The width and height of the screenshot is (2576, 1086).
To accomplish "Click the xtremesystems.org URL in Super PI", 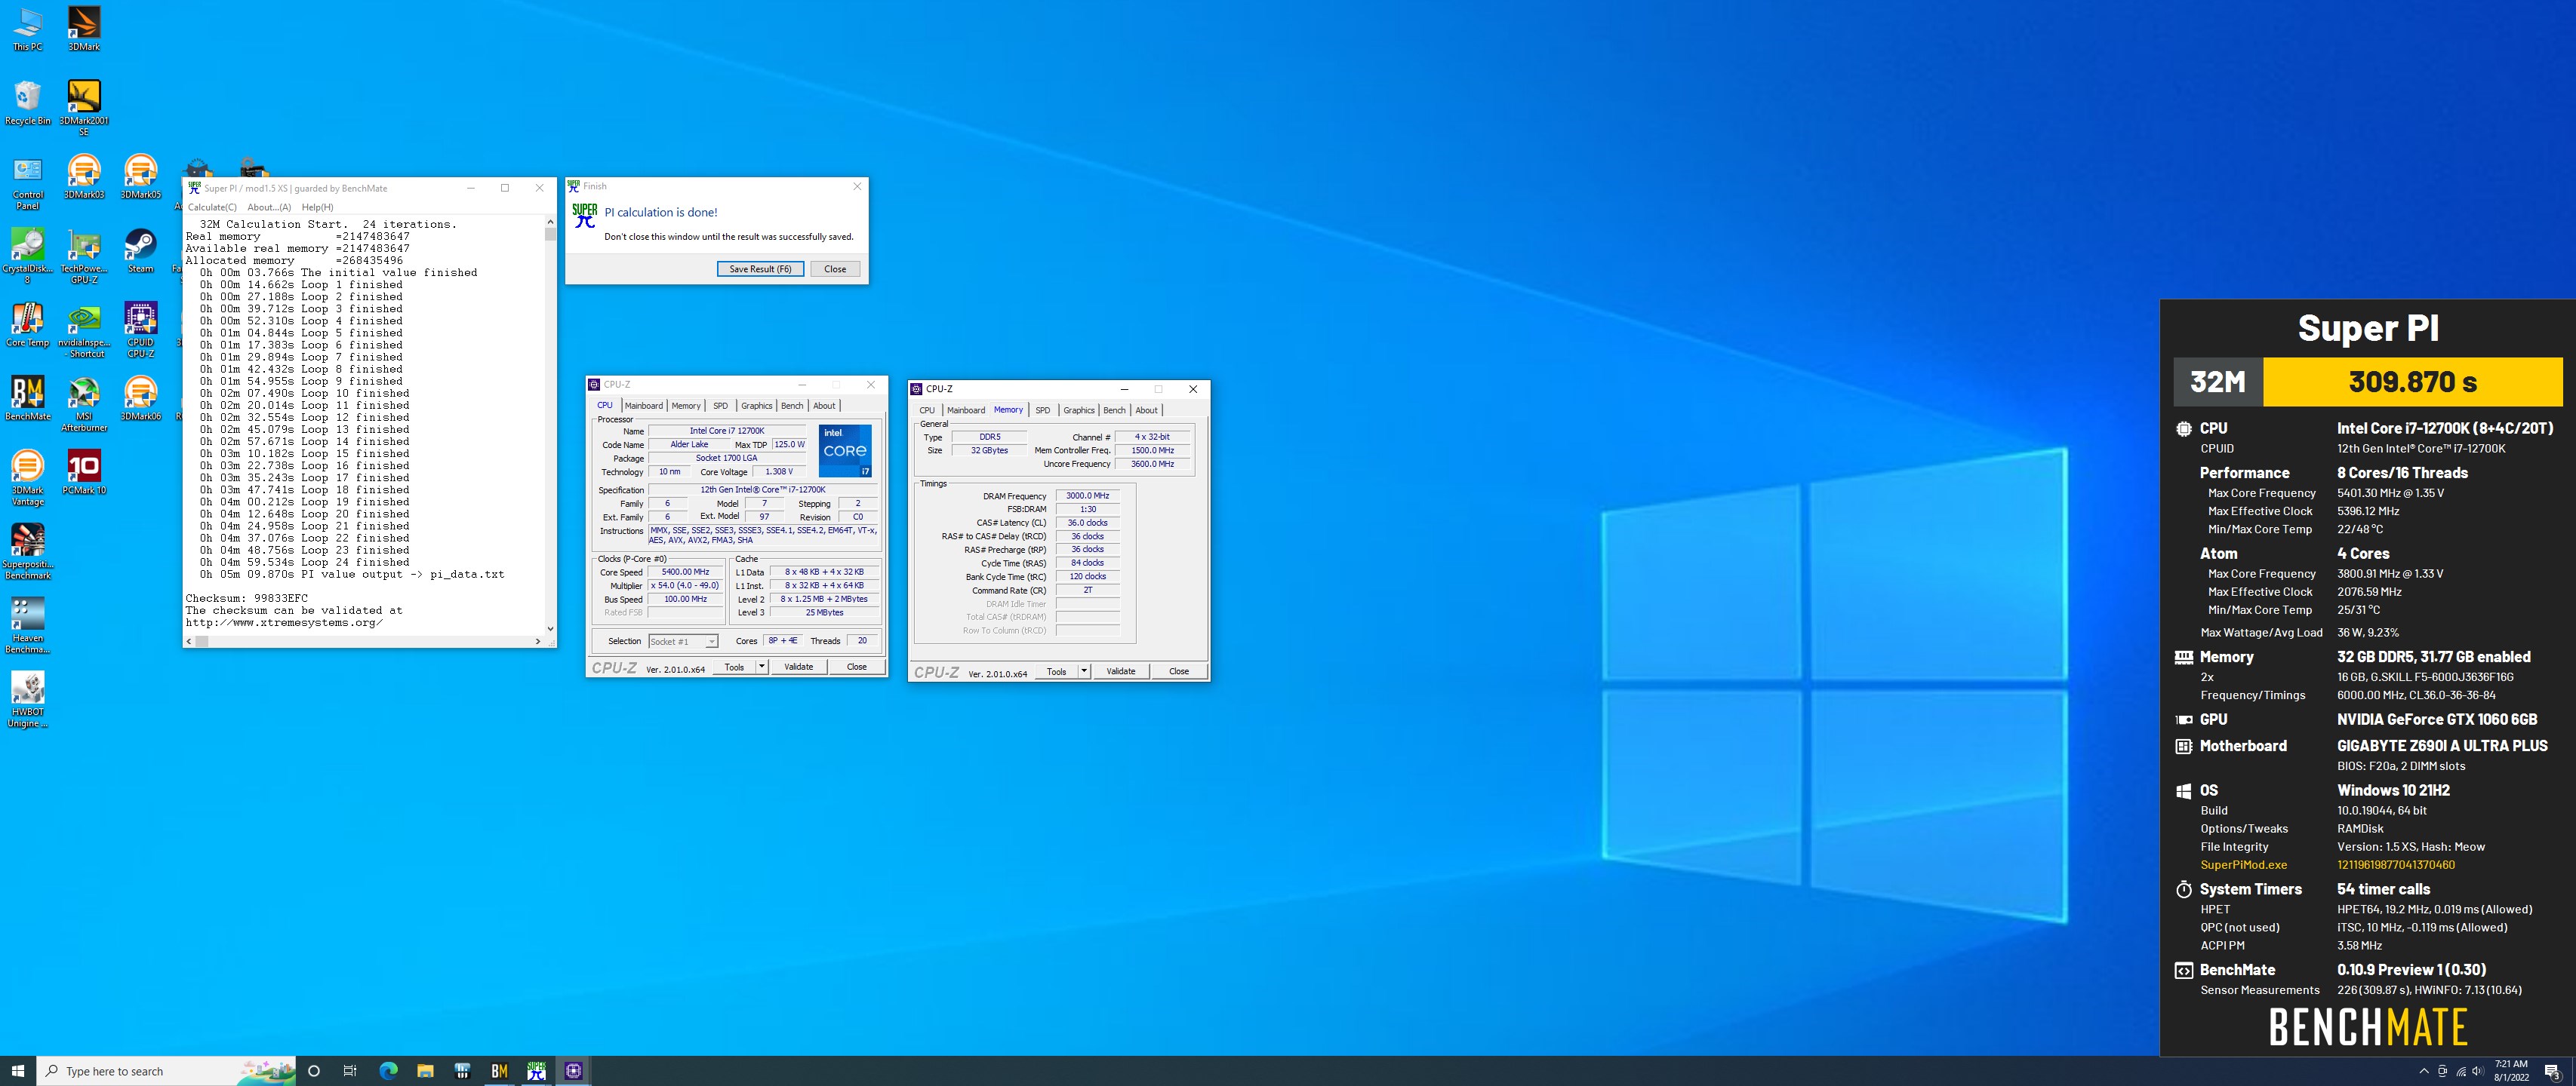I will pos(284,622).
